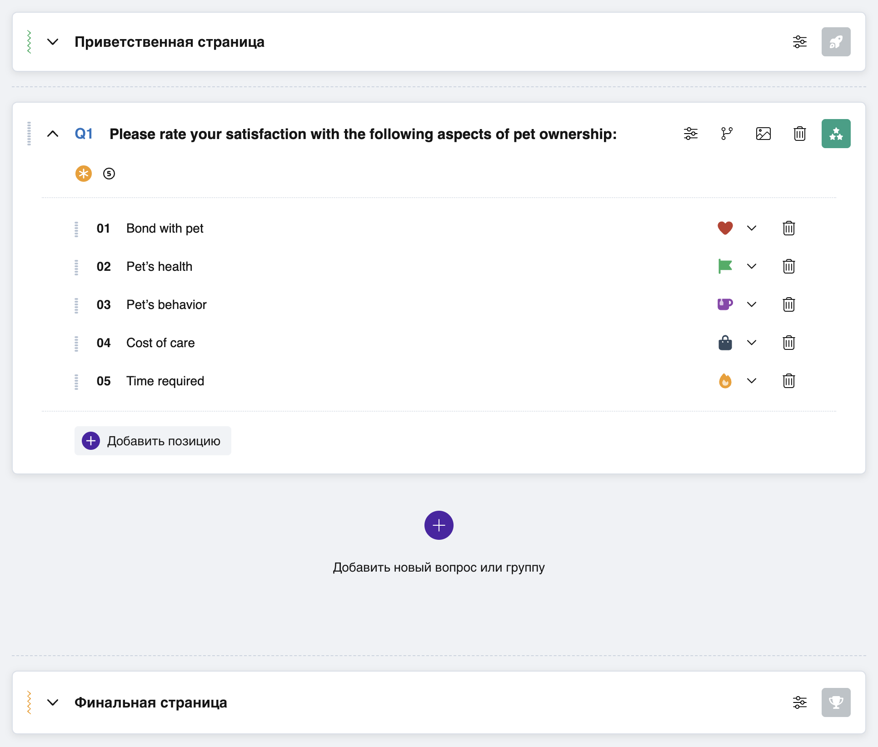
Task: Select the green flag icon for Pet's health
Action: pyautogui.click(x=725, y=266)
